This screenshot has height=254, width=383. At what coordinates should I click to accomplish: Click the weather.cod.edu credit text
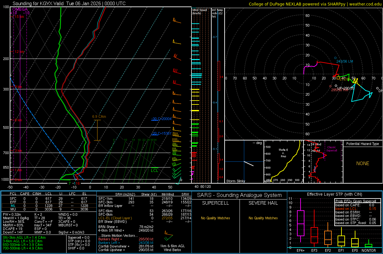pyautogui.click(x=365, y=4)
